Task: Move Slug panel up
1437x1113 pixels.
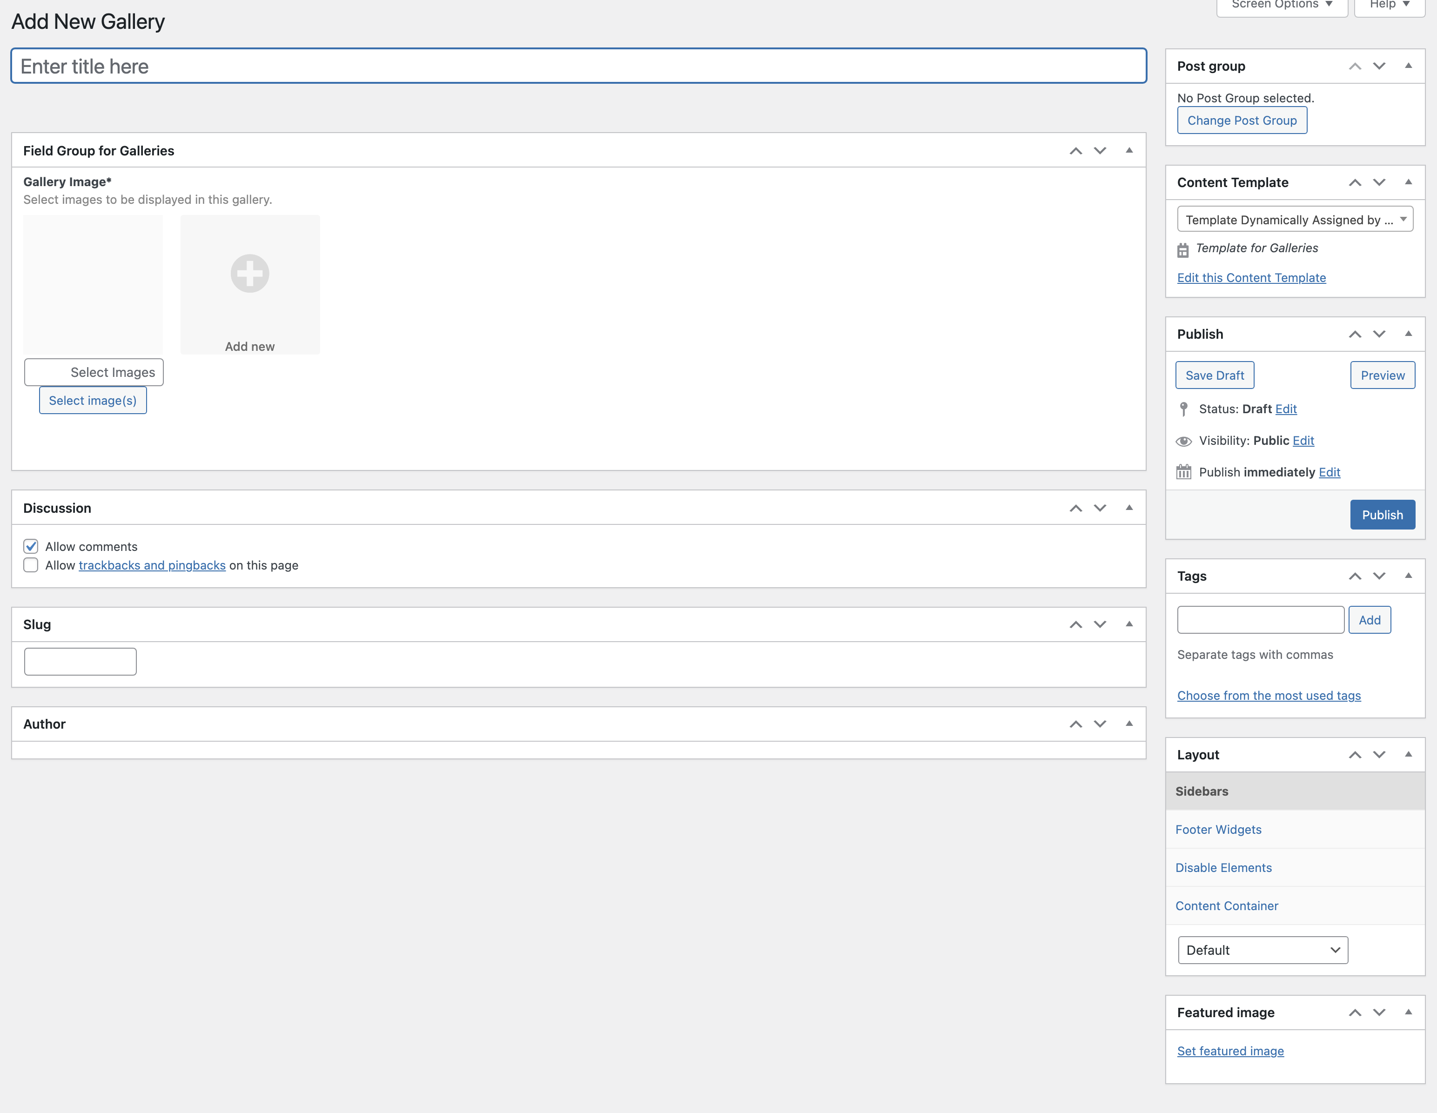Action: point(1076,624)
